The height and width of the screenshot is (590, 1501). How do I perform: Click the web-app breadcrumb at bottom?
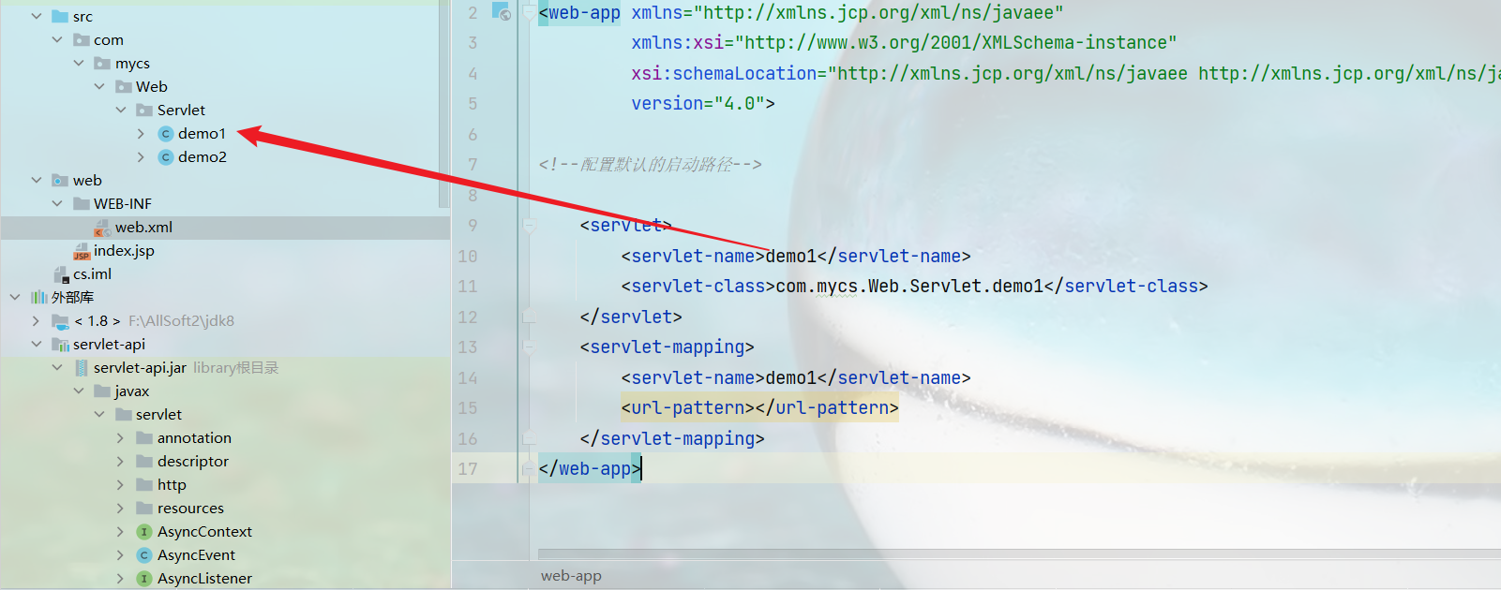[x=571, y=576]
